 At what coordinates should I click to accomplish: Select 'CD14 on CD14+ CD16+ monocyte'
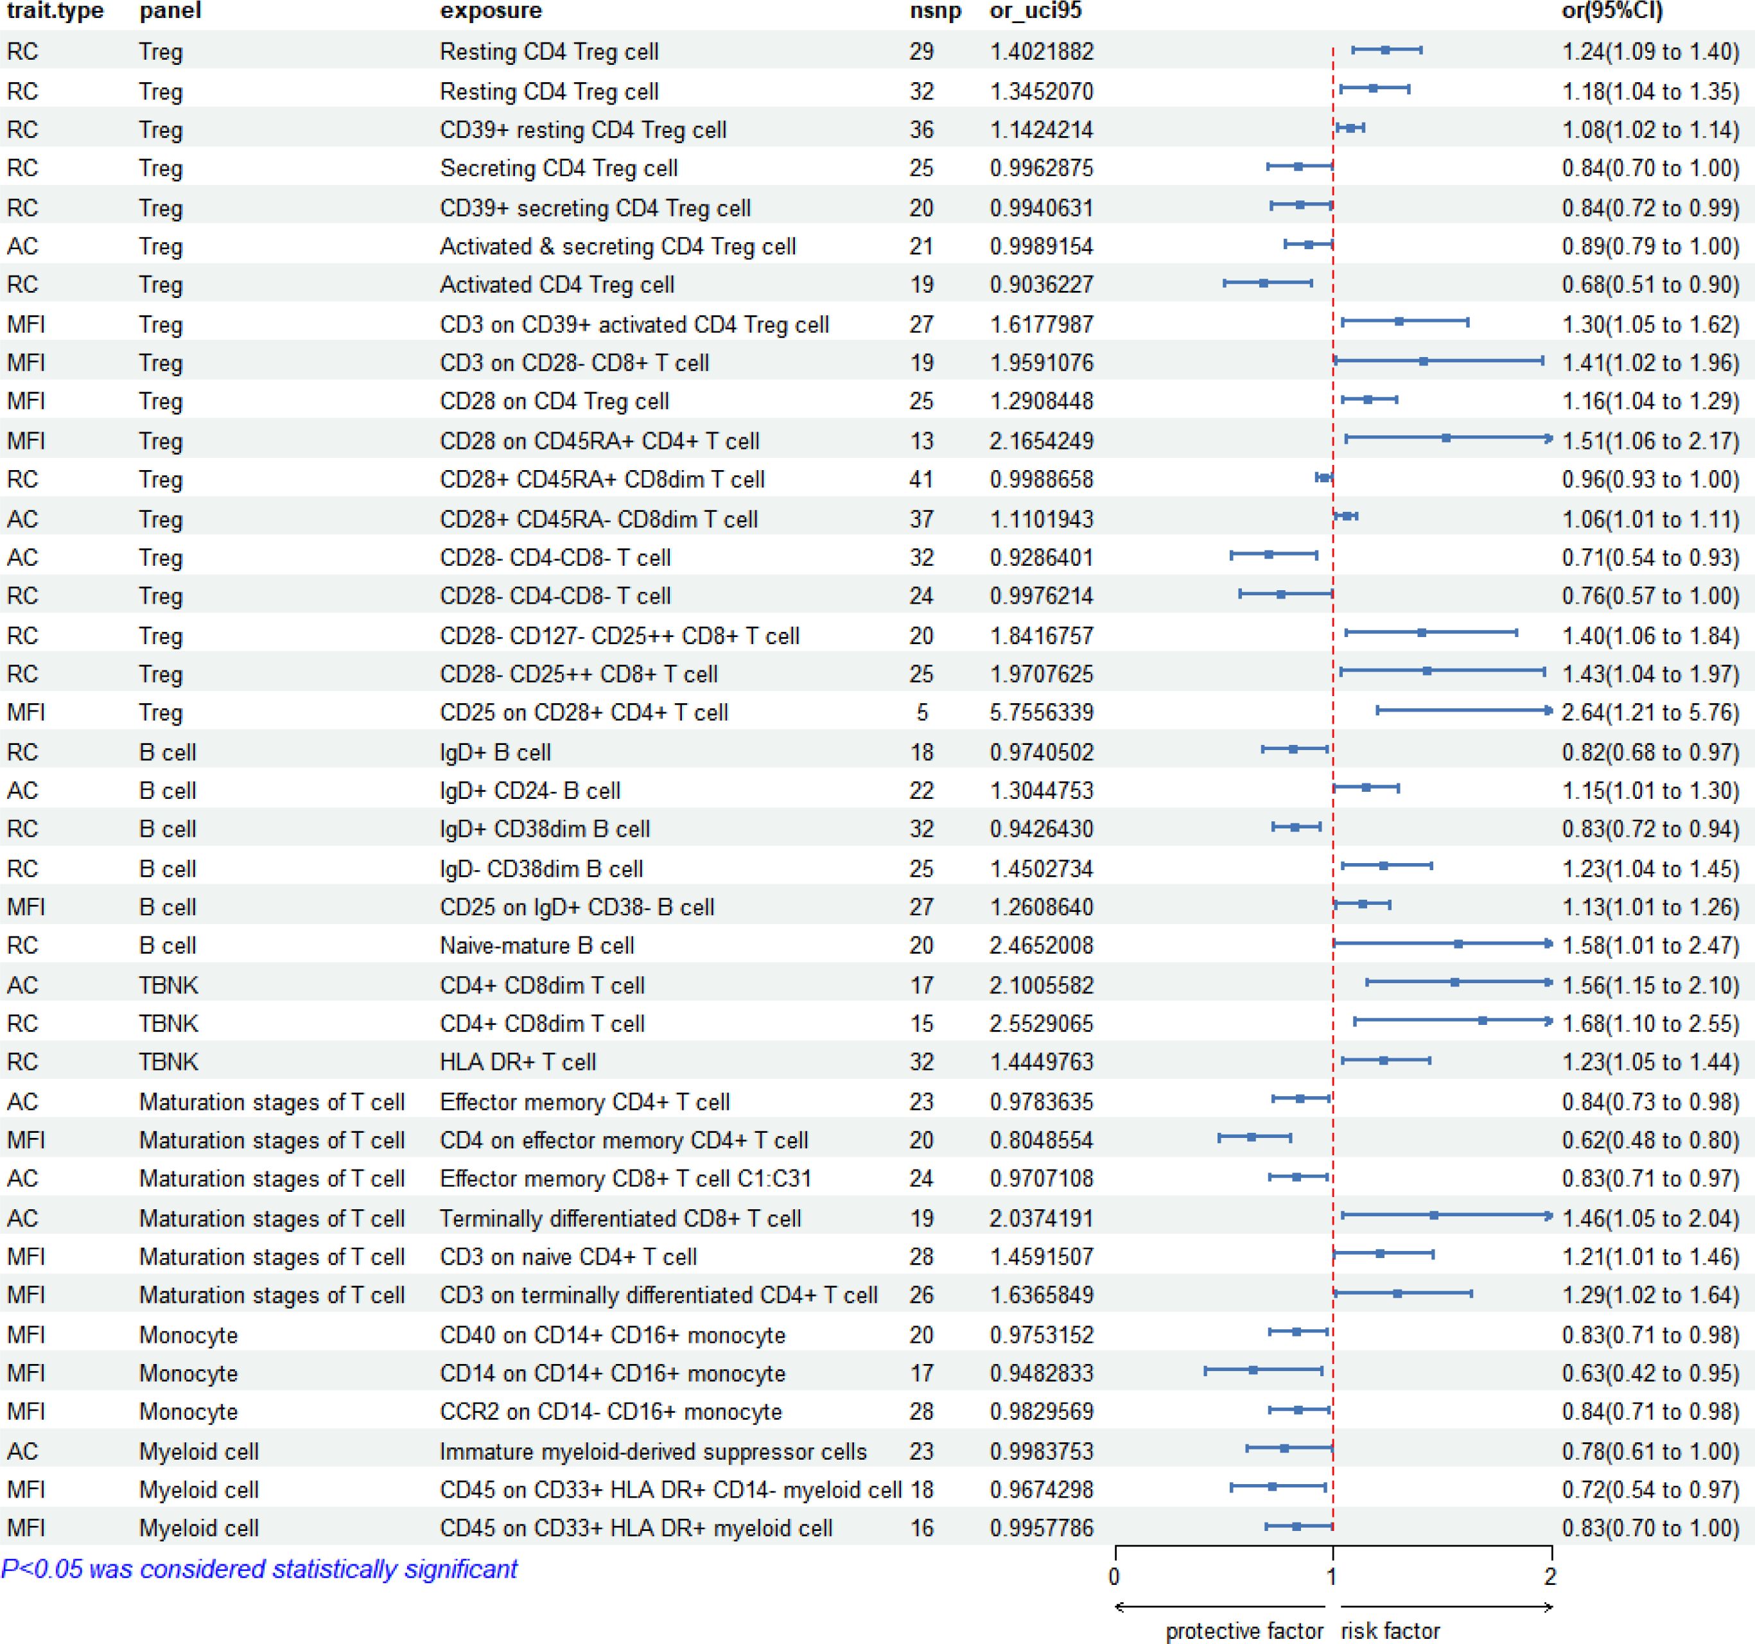(x=613, y=1373)
